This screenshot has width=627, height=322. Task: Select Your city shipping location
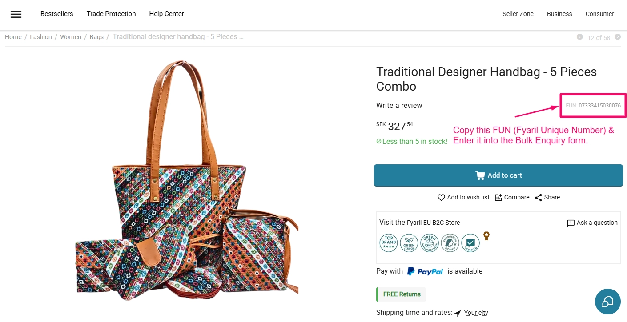(x=476, y=313)
